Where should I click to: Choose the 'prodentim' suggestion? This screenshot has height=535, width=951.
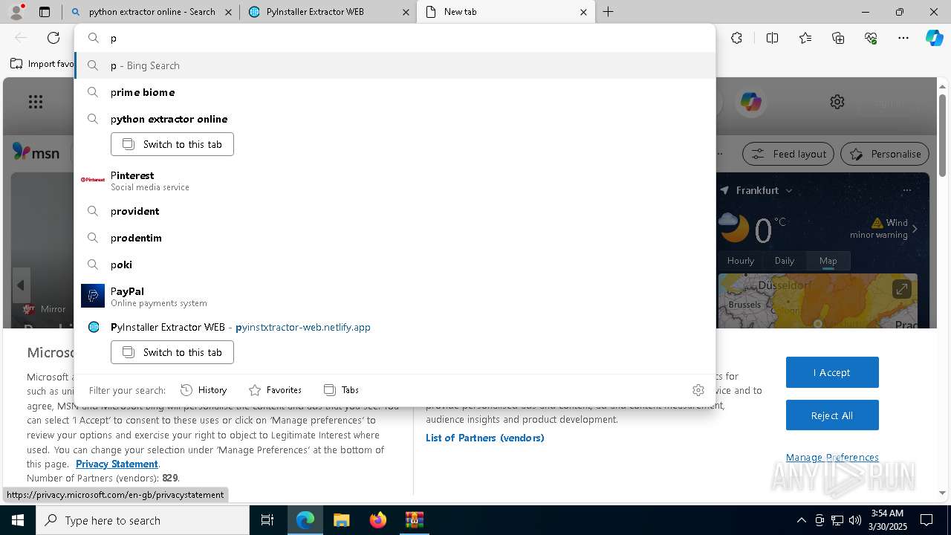395,238
